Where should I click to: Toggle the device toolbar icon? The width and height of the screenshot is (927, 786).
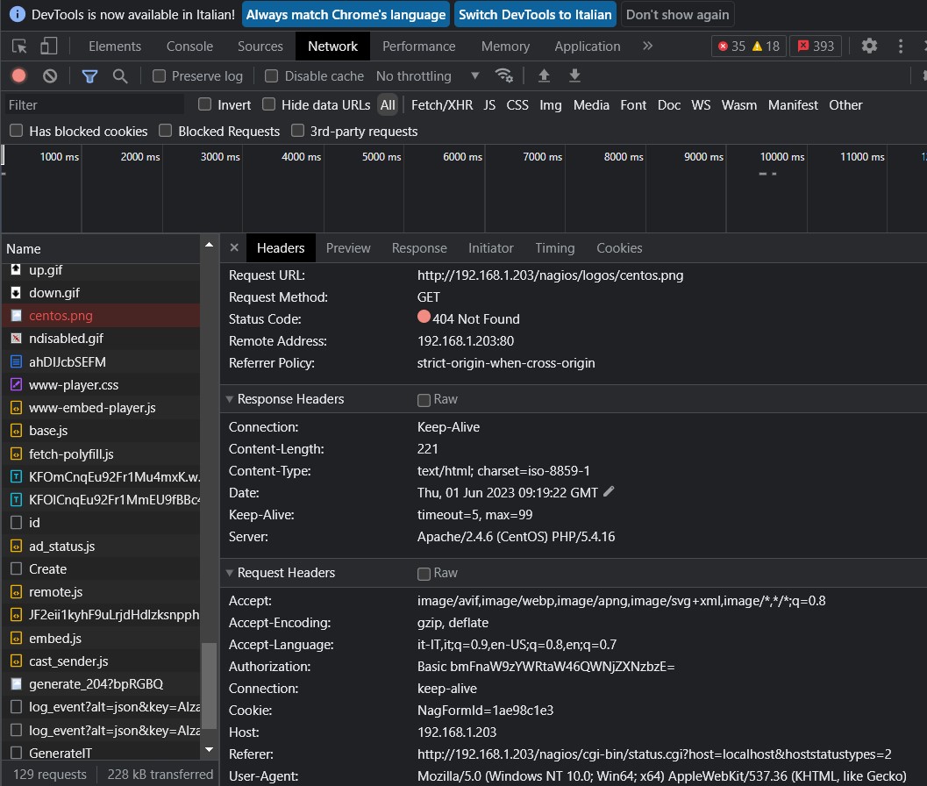click(x=49, y=46)
